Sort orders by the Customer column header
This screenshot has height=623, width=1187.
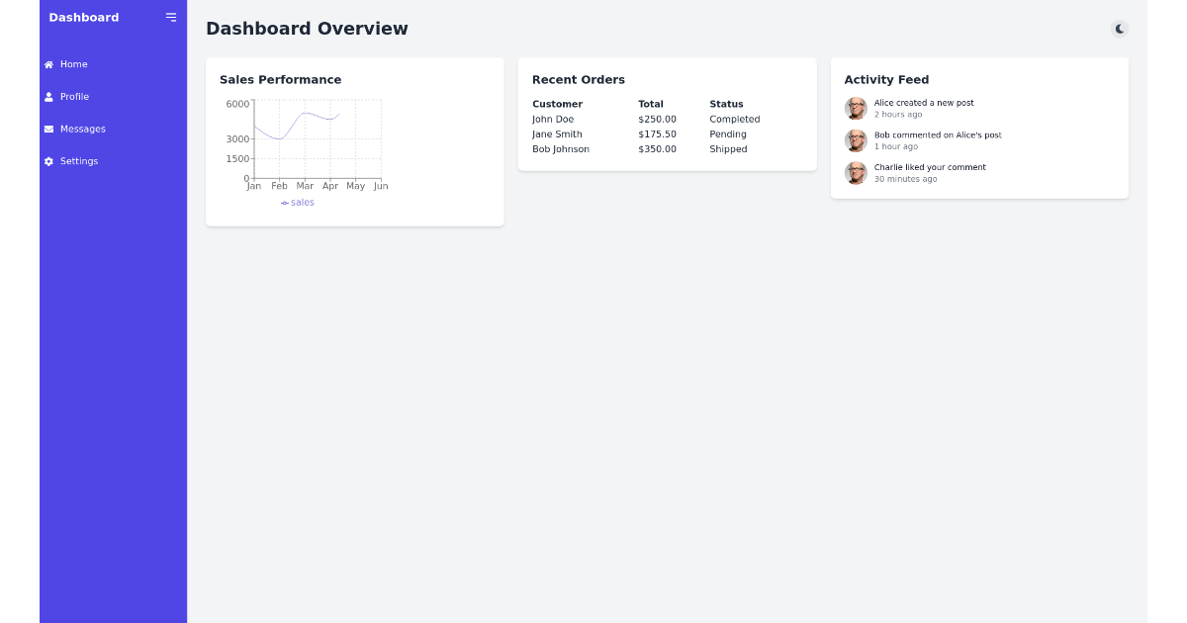[x=557, y=104]
